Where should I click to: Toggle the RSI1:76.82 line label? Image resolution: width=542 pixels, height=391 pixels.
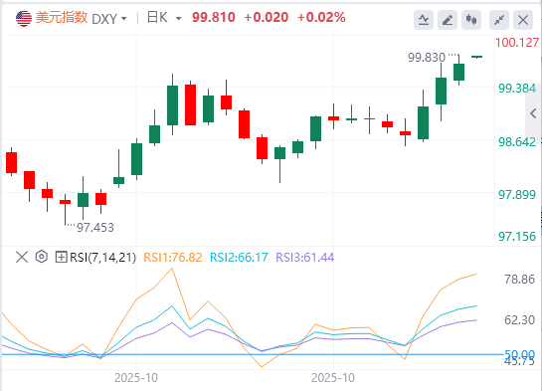tap(172, 258)
